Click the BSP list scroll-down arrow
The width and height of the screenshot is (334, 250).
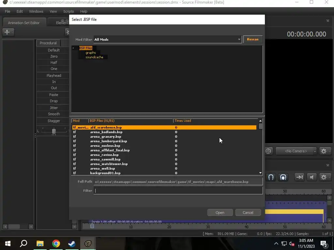pyautogui.click(x=260, y=173)
